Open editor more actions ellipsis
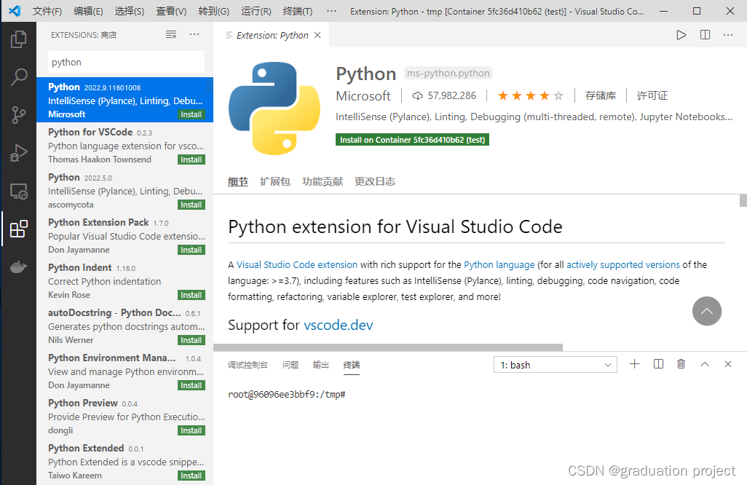Image resolution: width=747 pixels, height=485 pixels. pyautogui.click(x=728, y=35)
